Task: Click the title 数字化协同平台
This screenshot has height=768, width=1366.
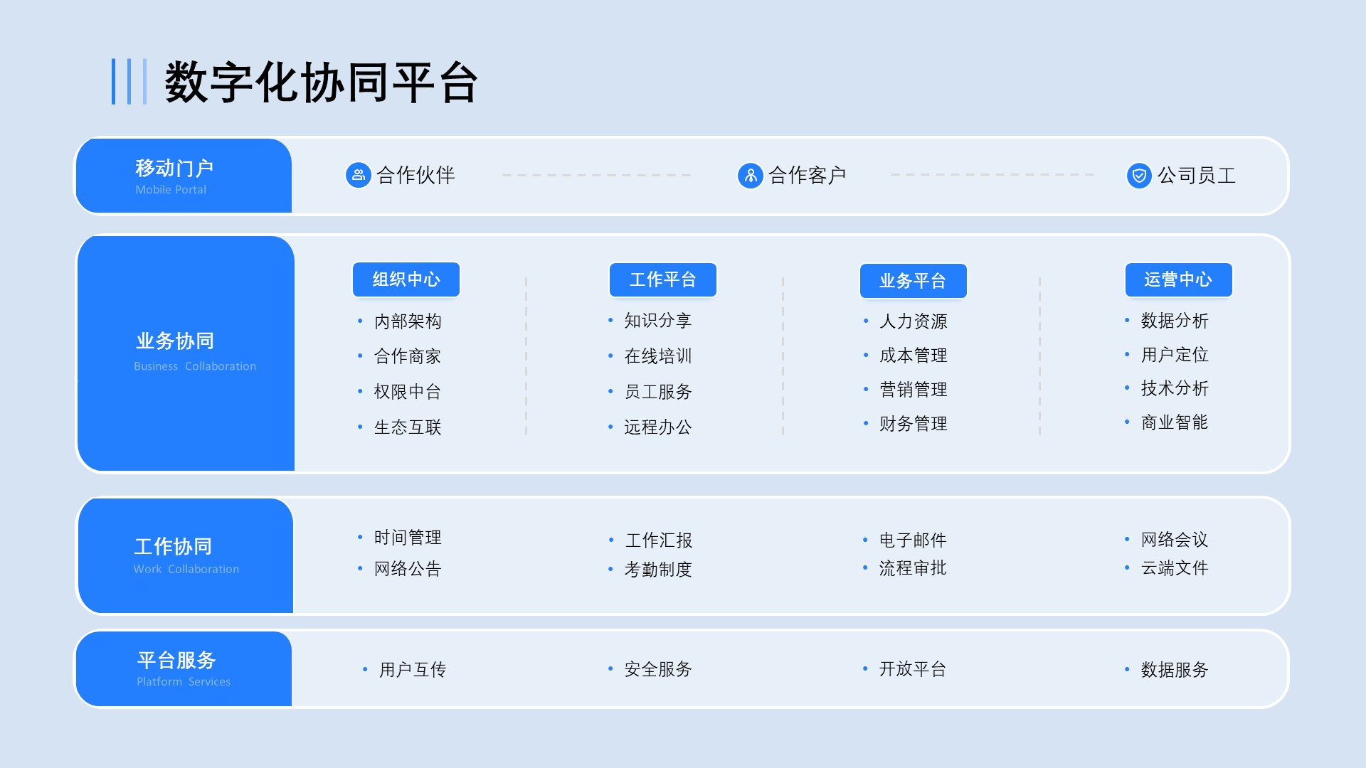Action: point(321,82)
